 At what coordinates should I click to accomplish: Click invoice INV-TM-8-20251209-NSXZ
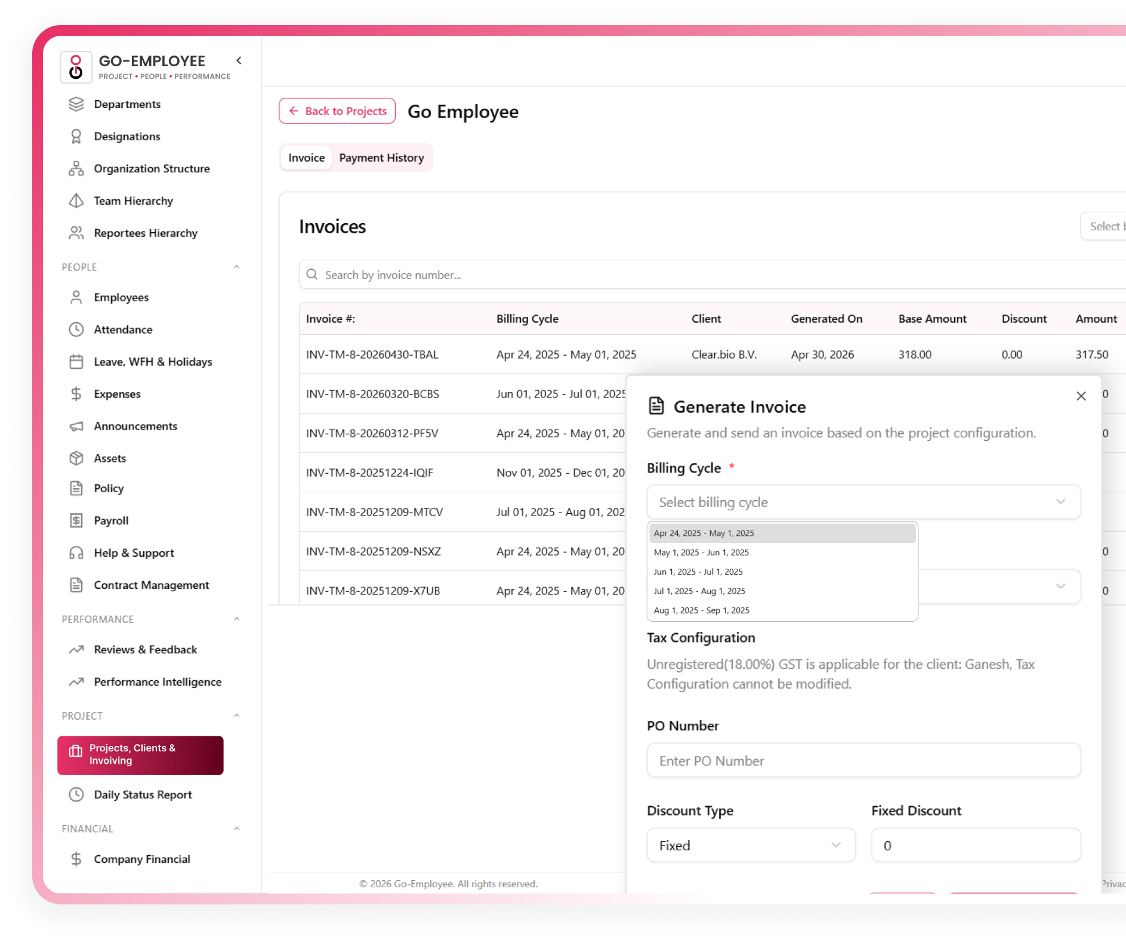[x=374, y=551]
